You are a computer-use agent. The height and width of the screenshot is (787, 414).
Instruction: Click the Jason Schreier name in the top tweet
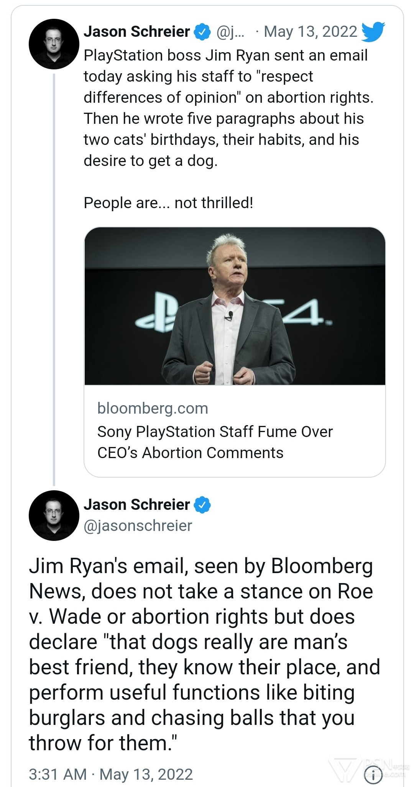(137, 31)
